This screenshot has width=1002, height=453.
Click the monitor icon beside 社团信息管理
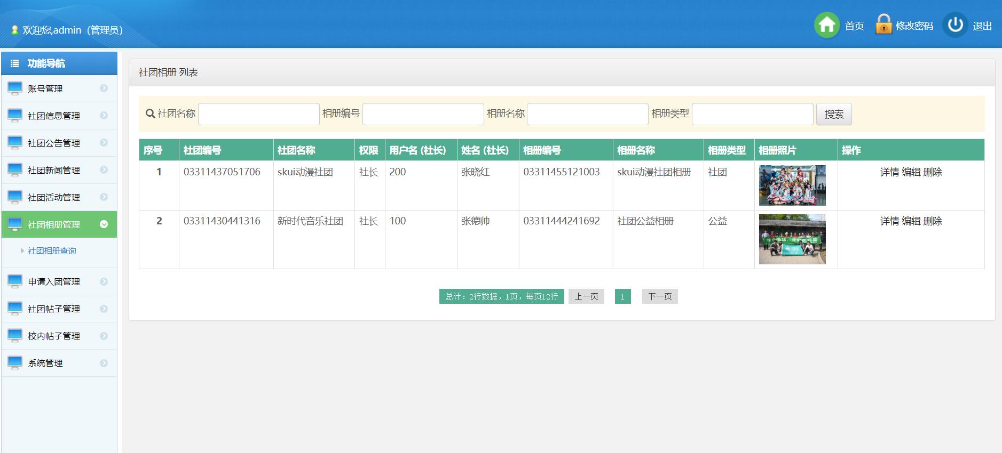tap(15, 116)
